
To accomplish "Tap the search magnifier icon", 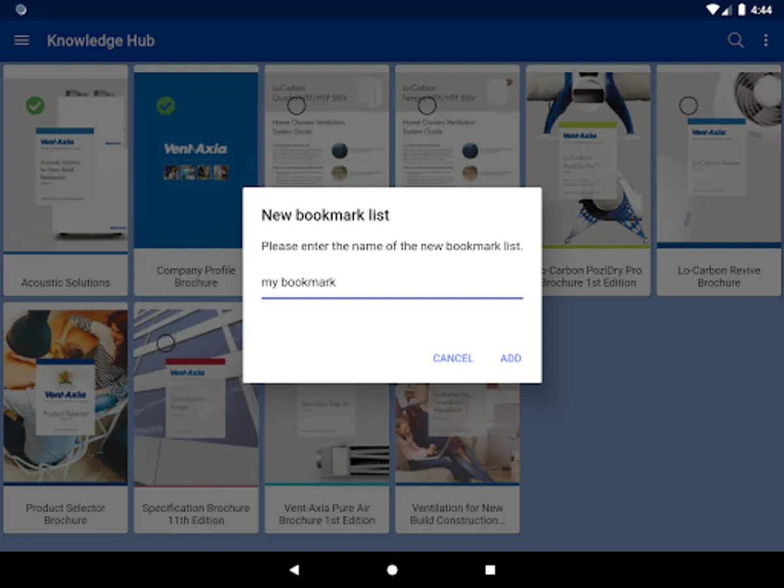I will point(736,41).
